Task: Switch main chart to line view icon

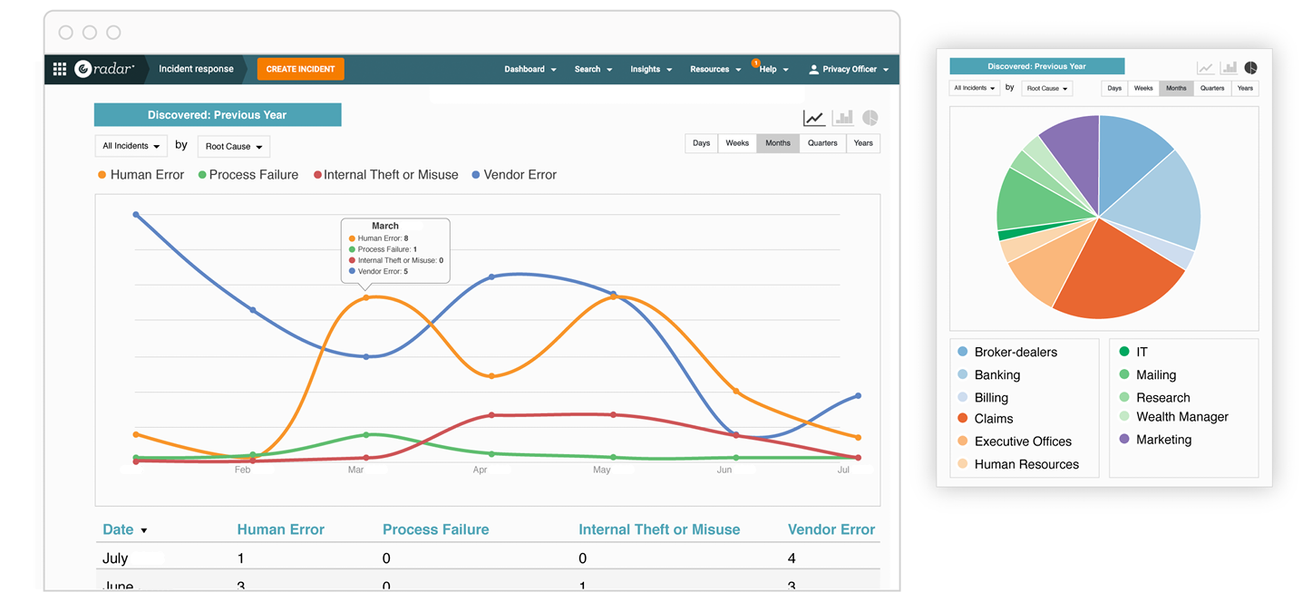Action: (813, 118)
